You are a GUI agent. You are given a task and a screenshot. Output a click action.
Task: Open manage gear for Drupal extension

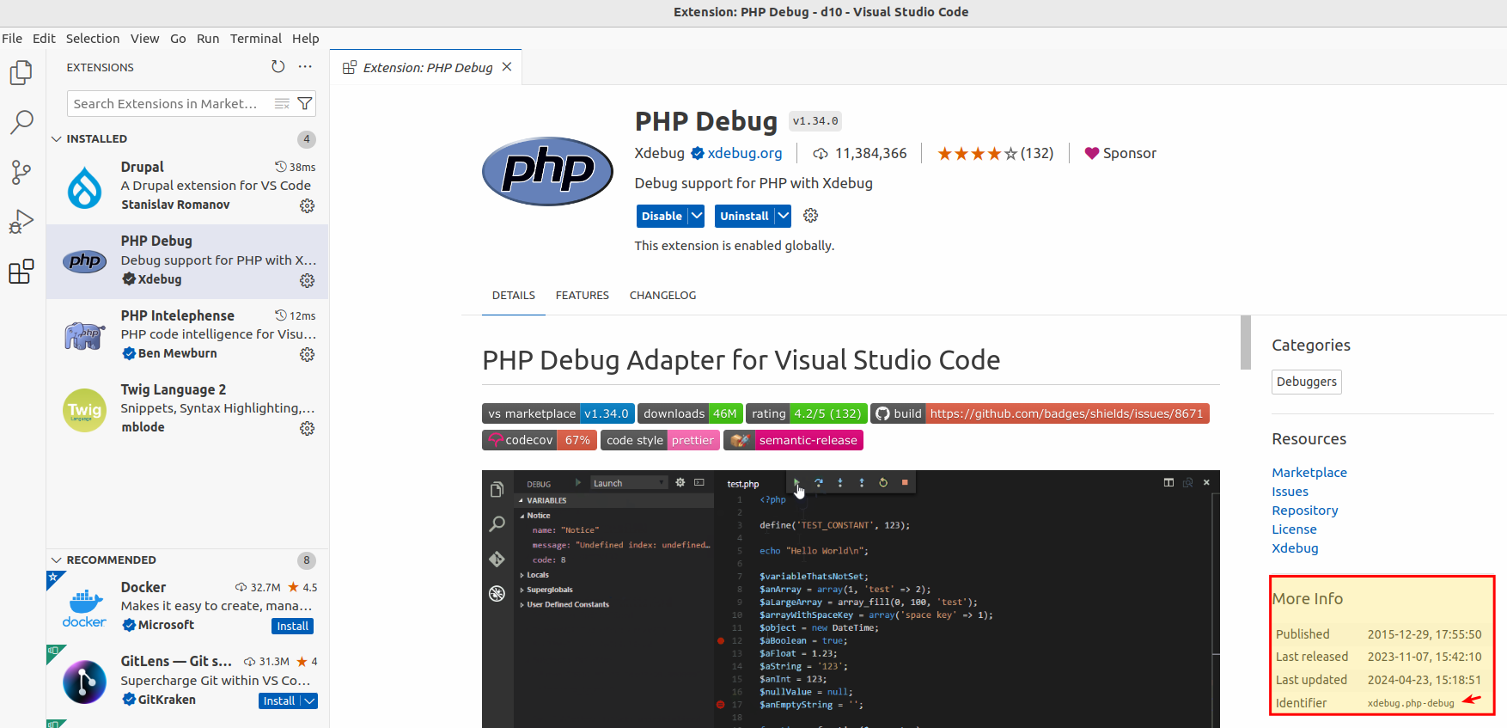[307, 205]
